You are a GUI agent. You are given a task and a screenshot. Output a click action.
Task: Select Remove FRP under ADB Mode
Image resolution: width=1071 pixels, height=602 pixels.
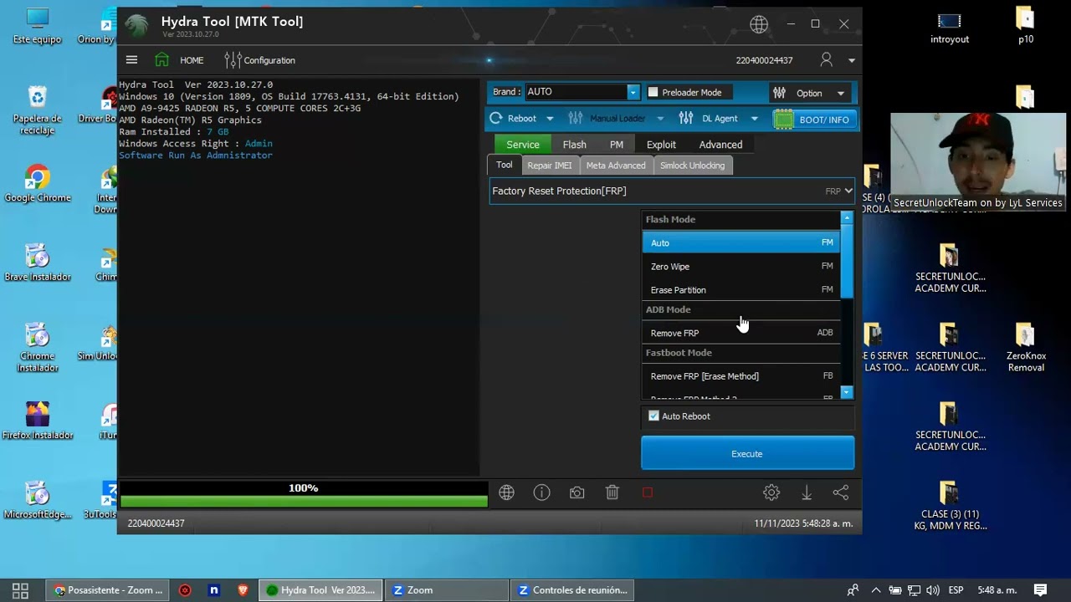[741, 333]
